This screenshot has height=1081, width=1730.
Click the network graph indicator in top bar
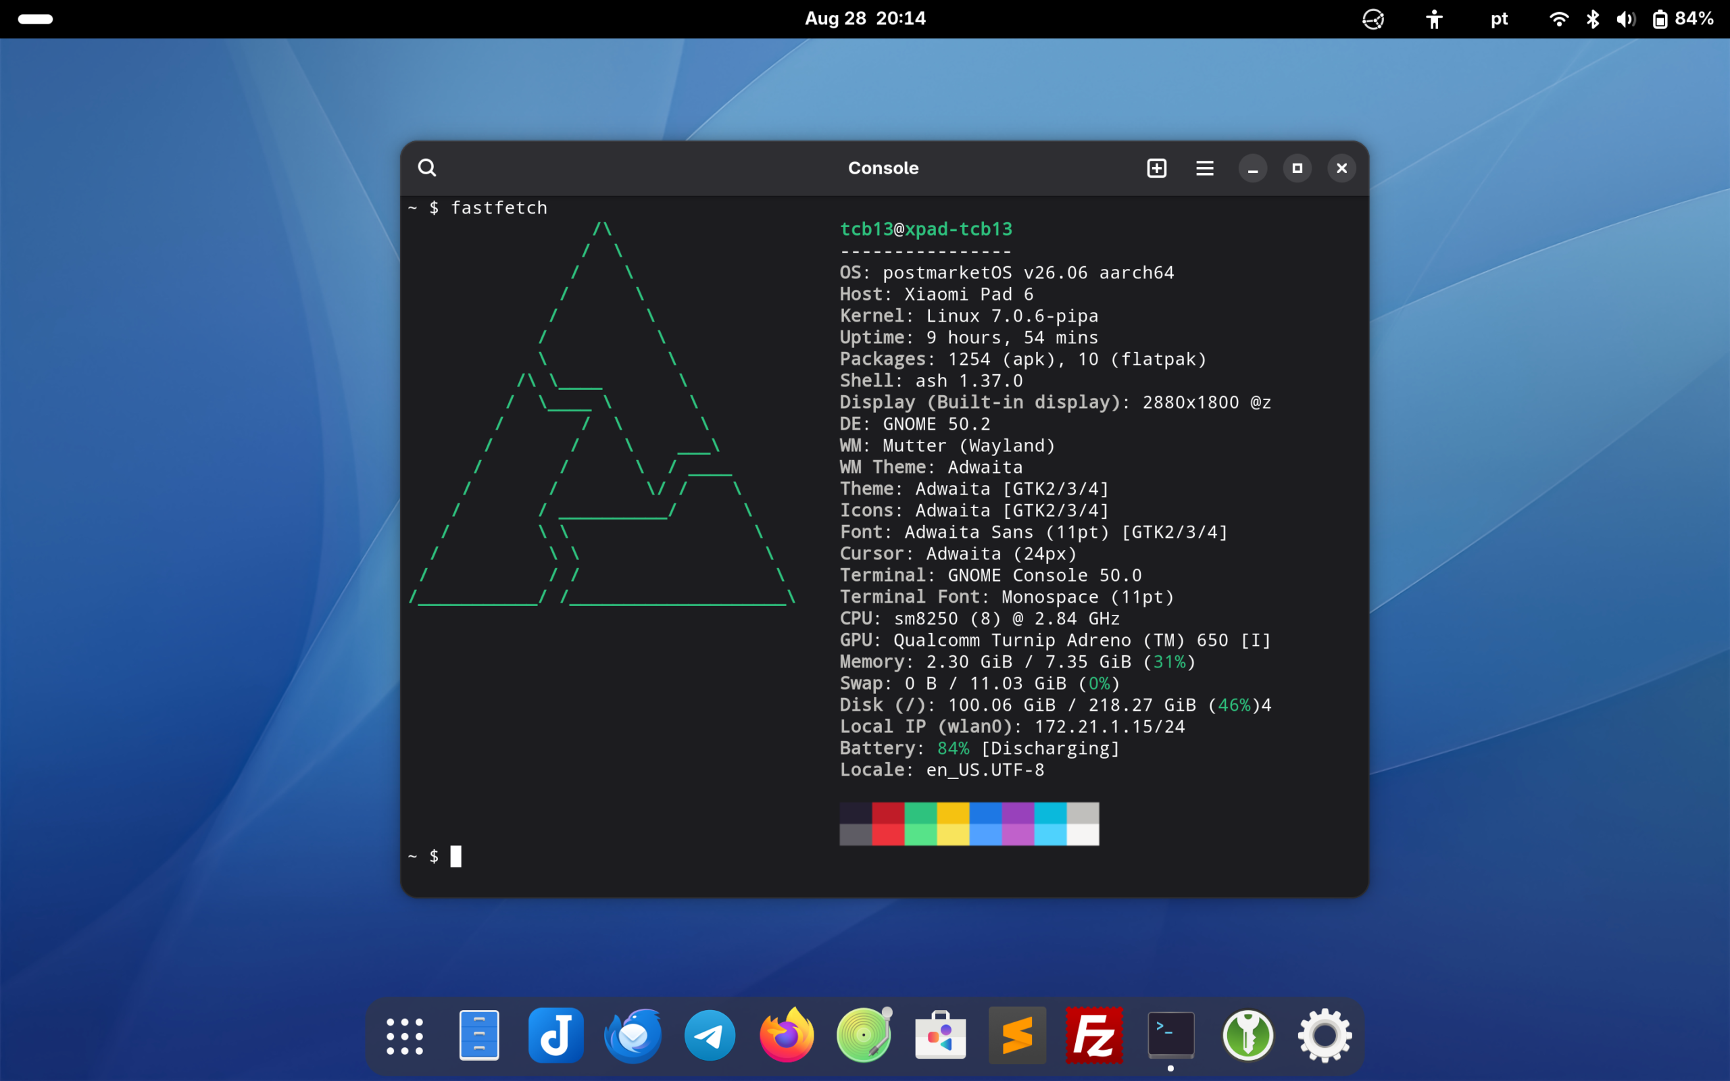(x=1373, y=20)
